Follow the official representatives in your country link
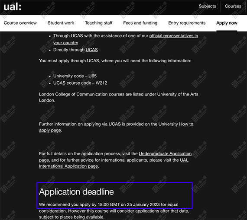 coord(174,36)
